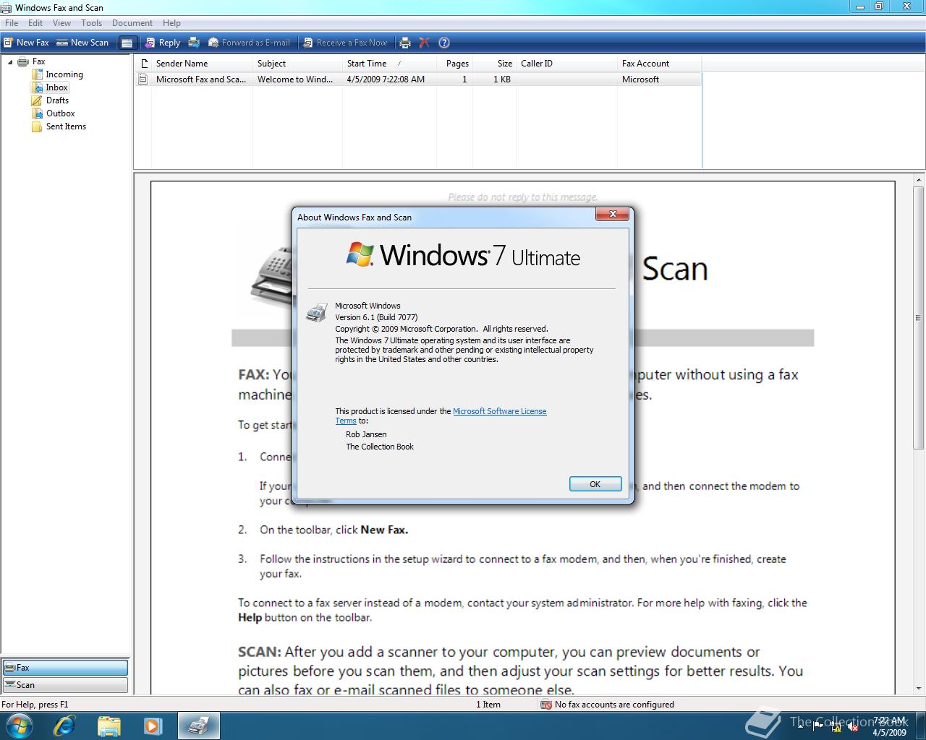Launch Internet Explorer from taskbar
The width and height of the screenshot is (926, 740).
coord(64,726)
